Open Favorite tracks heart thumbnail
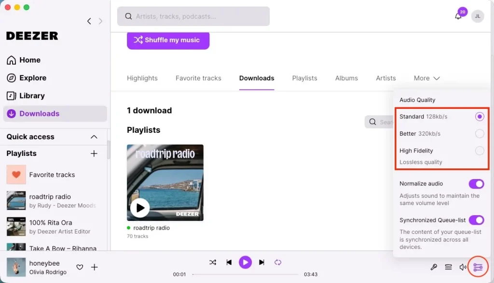Screen dimensions: 494x283 tap(16, 175)
